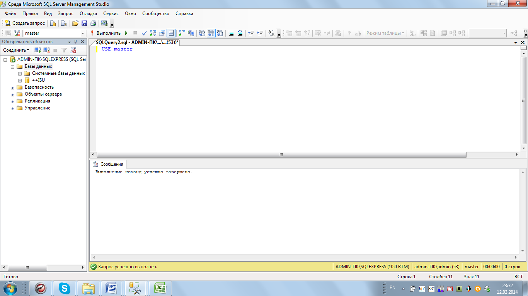Screen dimensions: 528x296
Task: Select Results to Grid mode
Action: (x=211, y=33)
